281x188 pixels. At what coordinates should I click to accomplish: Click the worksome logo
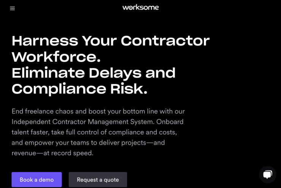click(140, 7)
